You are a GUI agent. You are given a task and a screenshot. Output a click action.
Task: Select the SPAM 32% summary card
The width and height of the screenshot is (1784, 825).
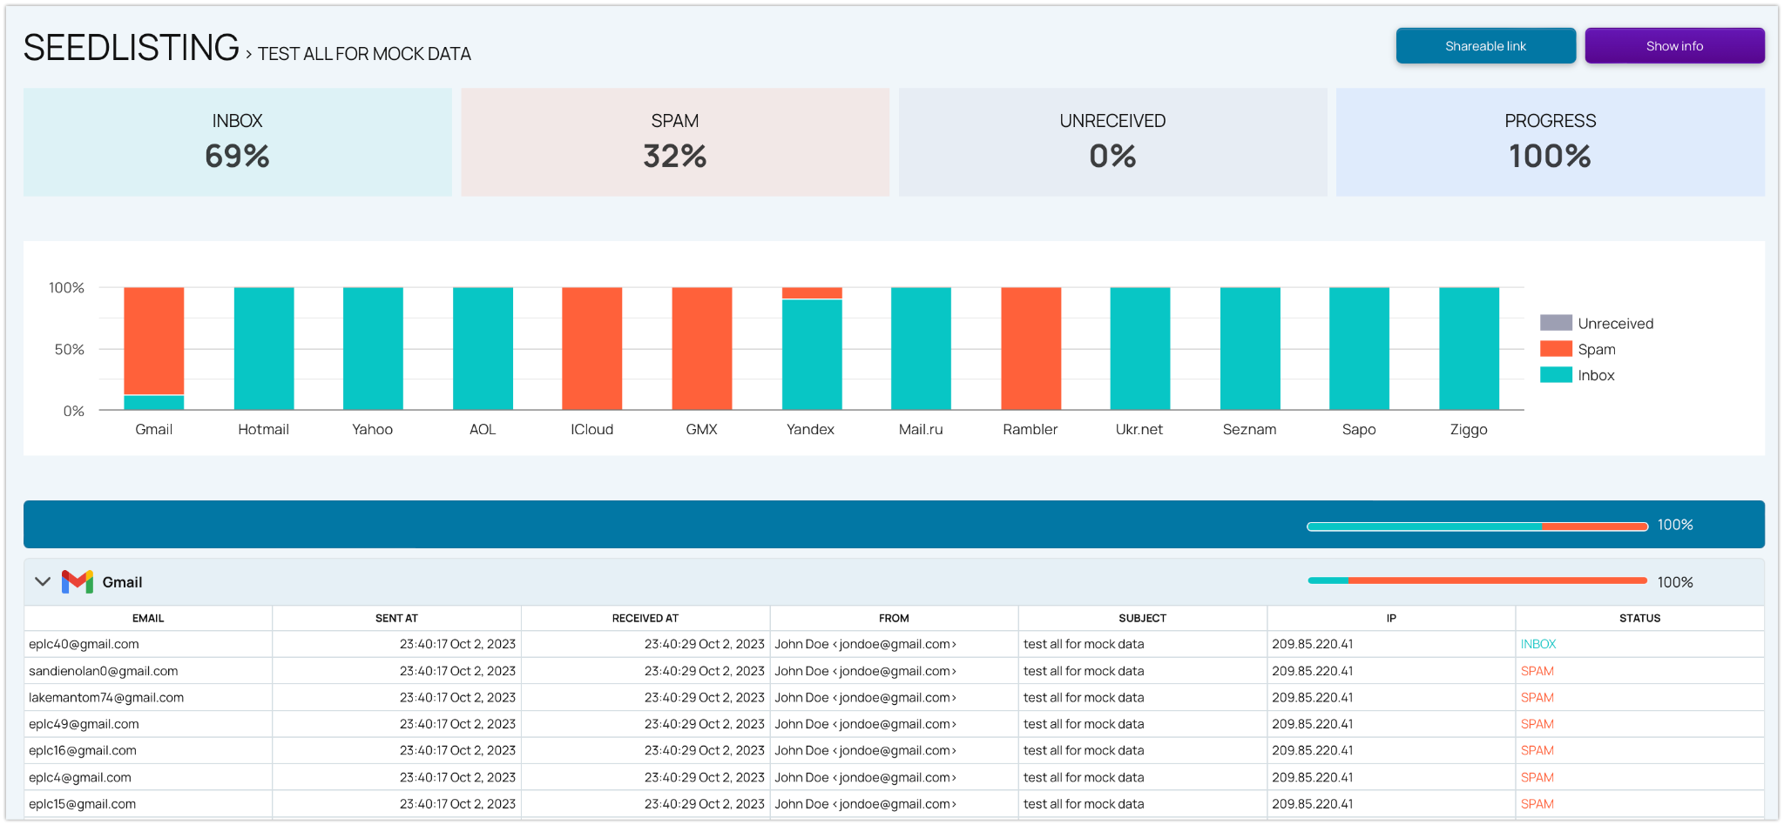675,142
